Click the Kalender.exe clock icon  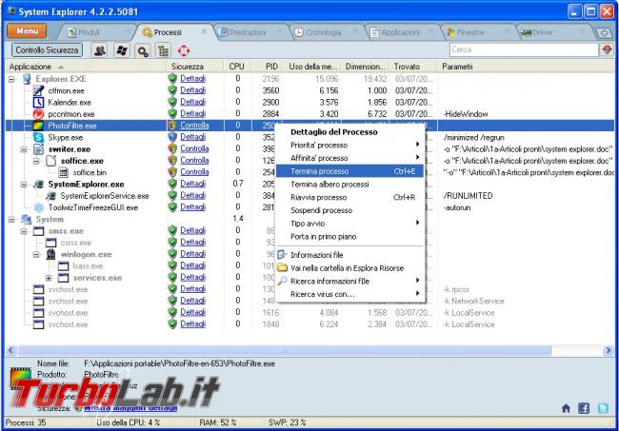point(38,103)
